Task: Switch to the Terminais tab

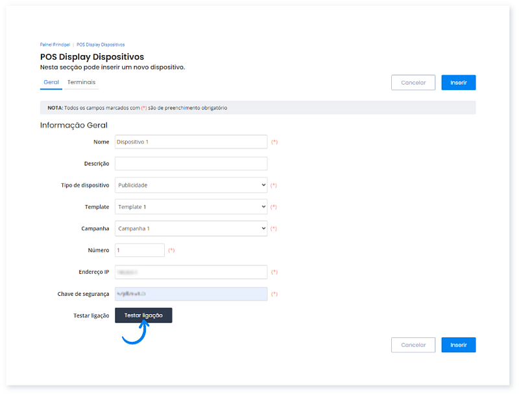Action: coord(82,82)
